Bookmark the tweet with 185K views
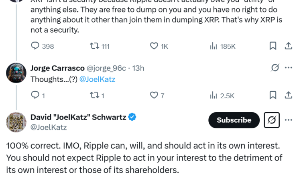301x173 pixels. (x=273, y=46)
